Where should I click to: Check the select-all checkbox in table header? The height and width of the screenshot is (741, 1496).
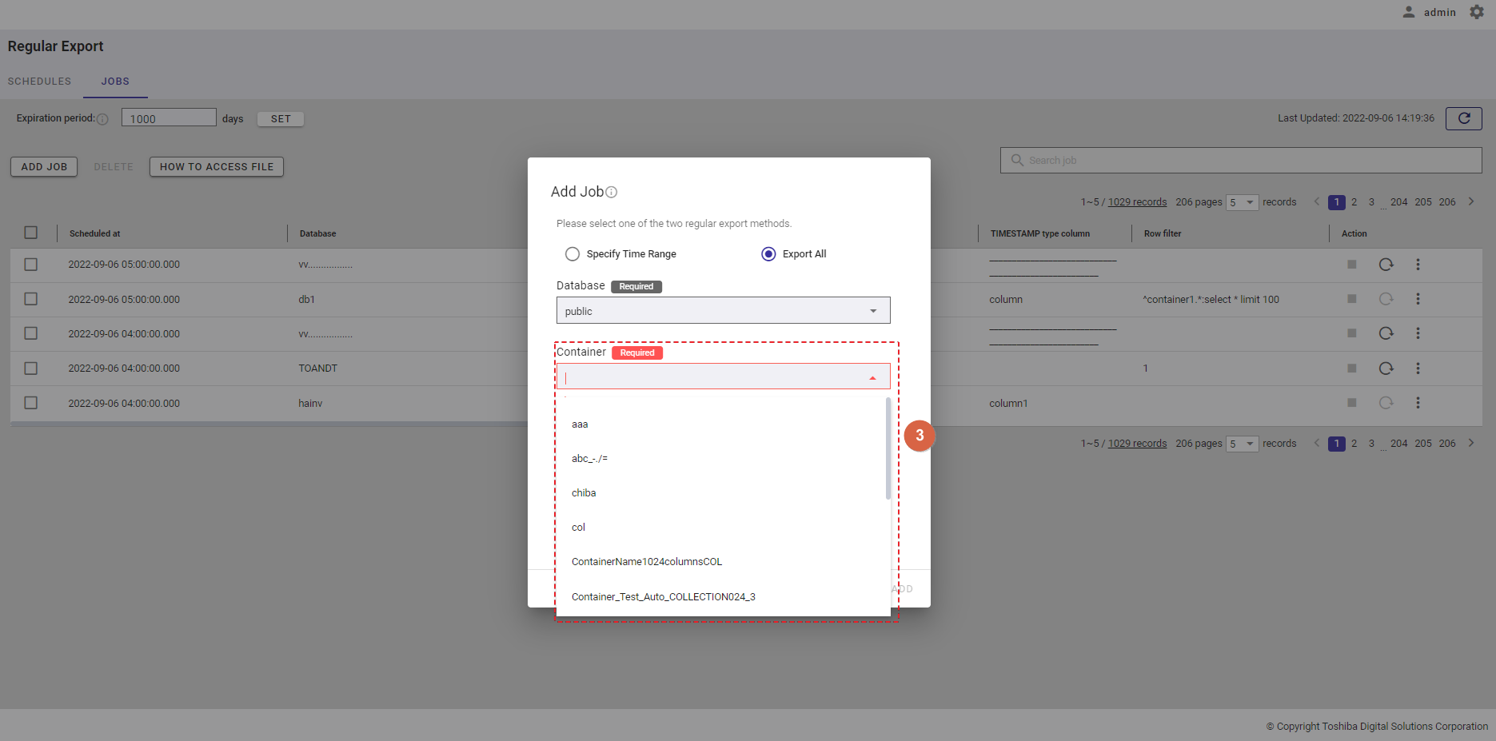pyautogui.click(x=31, y=233)
